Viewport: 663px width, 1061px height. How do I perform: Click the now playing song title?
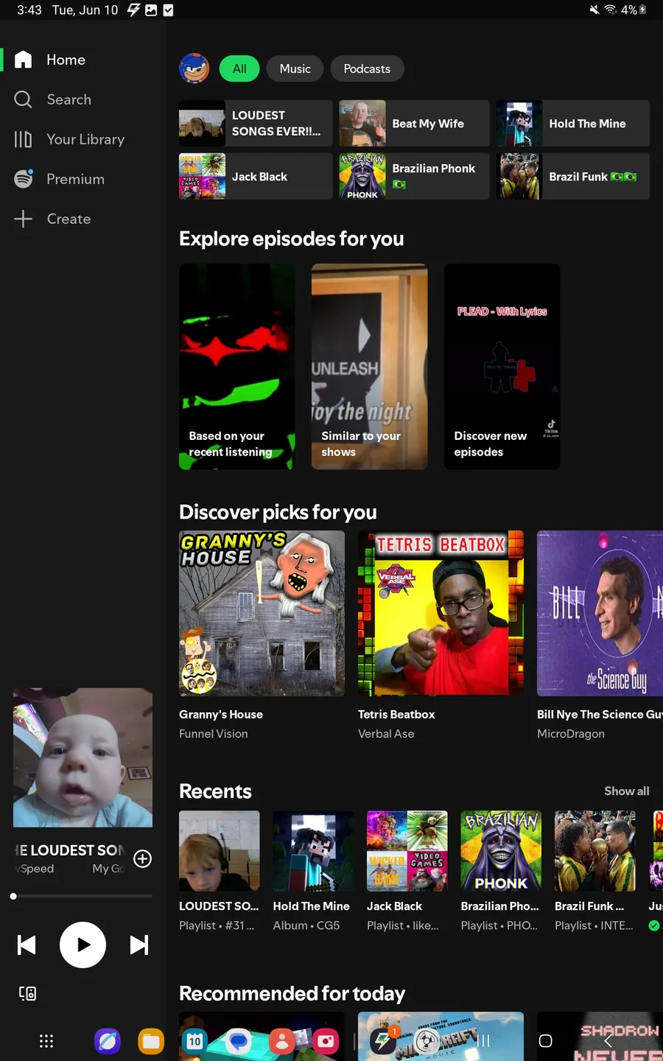(69, 850)
